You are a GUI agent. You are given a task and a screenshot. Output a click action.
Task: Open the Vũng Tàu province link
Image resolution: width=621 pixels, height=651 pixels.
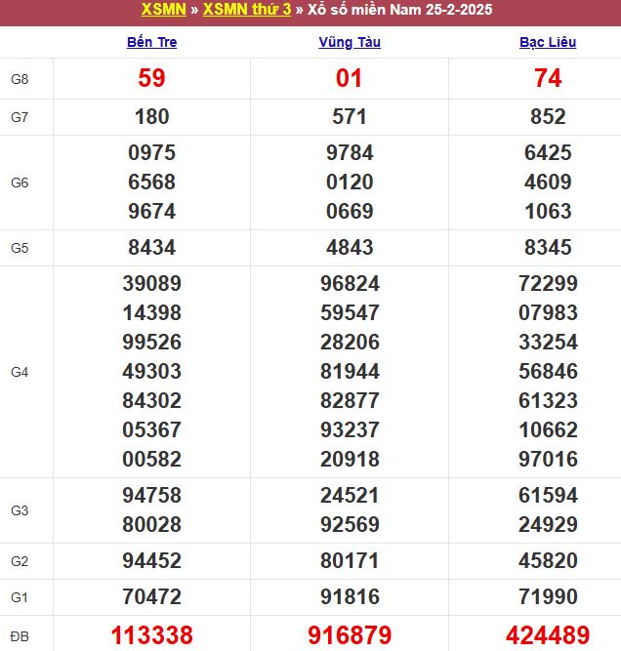point(350,42)
